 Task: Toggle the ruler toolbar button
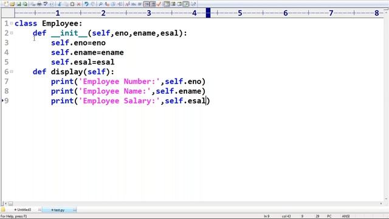153,4
